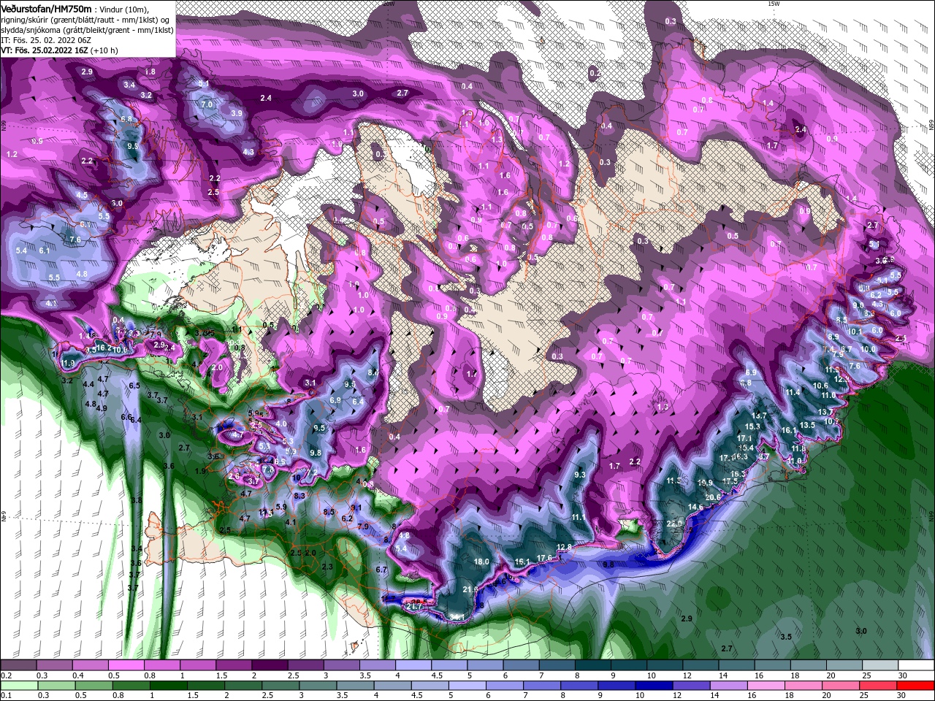
Task: Click the 8.3 precipitation value in the south-west
Action: pyautogui.click(x=299, y=496)
